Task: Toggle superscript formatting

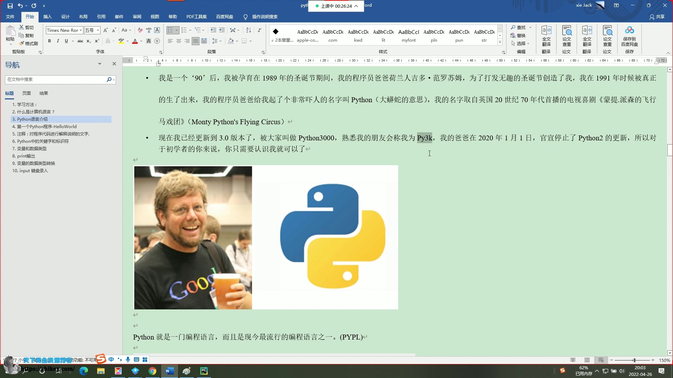Action: 97,41
